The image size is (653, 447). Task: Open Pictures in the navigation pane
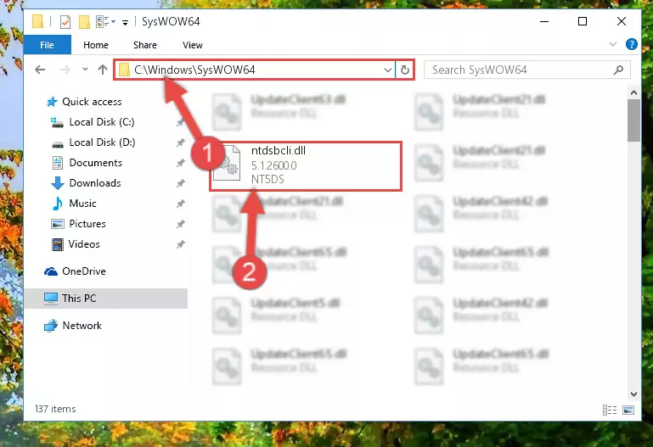coord(79,224)
